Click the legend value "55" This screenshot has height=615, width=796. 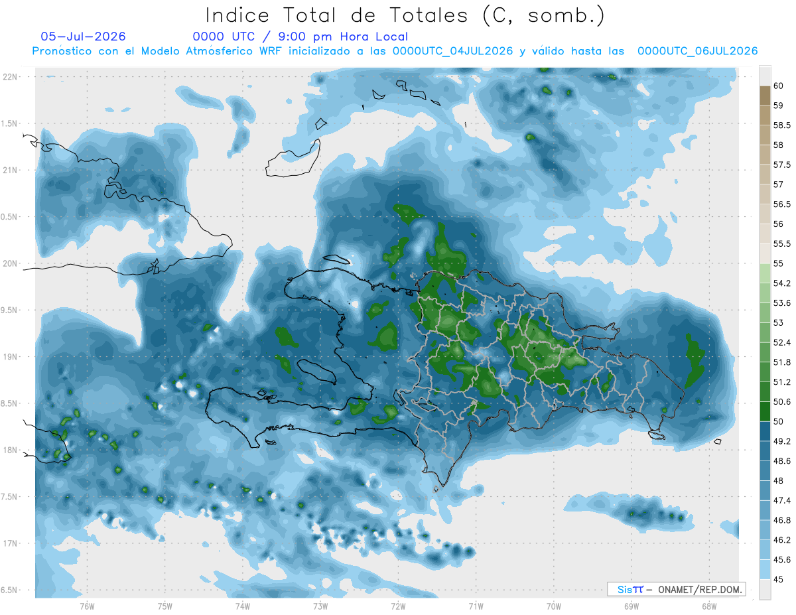(x=779, y=263)
